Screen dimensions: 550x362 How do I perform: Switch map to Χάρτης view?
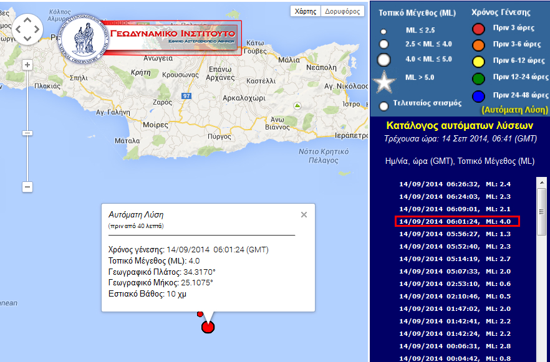306,11
